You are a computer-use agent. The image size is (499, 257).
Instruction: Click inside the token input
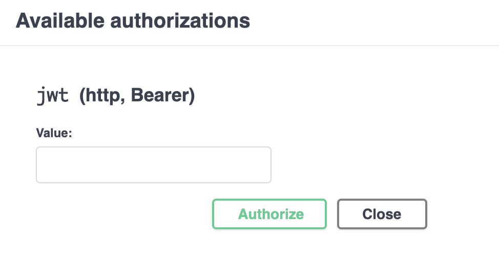[x=153, y=165]
